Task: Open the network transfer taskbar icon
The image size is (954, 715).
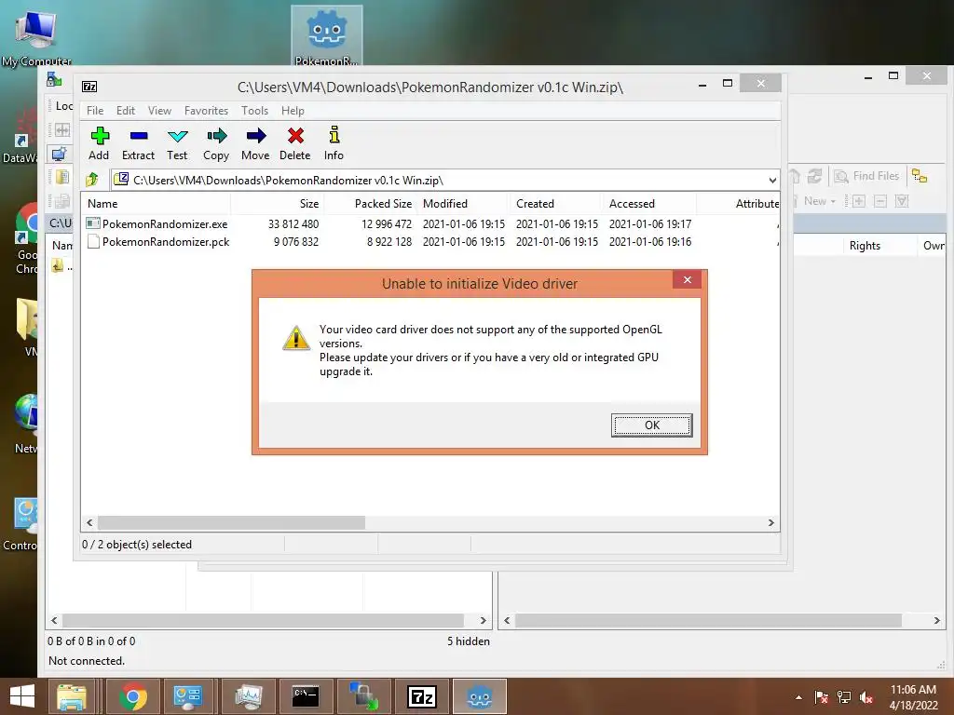Action: coord(364,696)
